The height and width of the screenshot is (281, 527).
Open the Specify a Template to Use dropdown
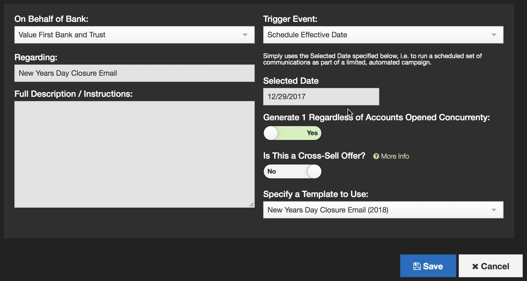(x=383, y=210)
